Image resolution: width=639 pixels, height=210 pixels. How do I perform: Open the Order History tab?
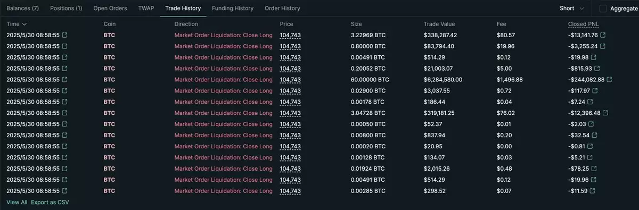point(282,9)
